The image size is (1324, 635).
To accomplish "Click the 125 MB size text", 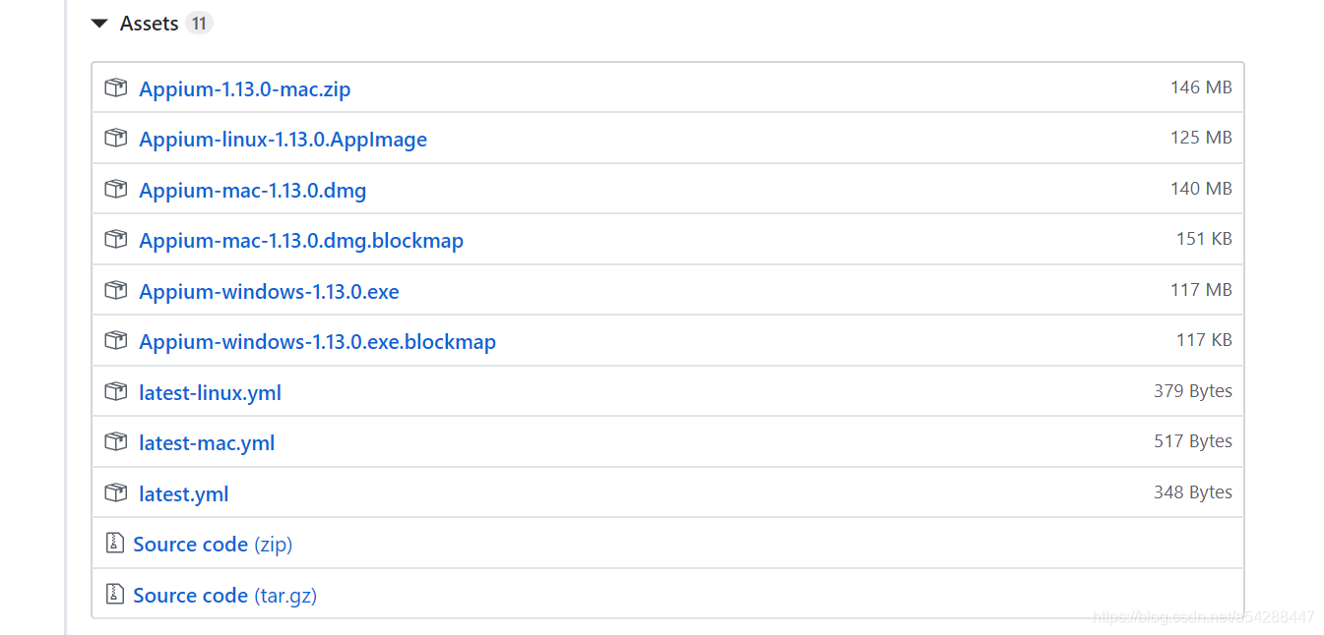I will (1201, 138).
